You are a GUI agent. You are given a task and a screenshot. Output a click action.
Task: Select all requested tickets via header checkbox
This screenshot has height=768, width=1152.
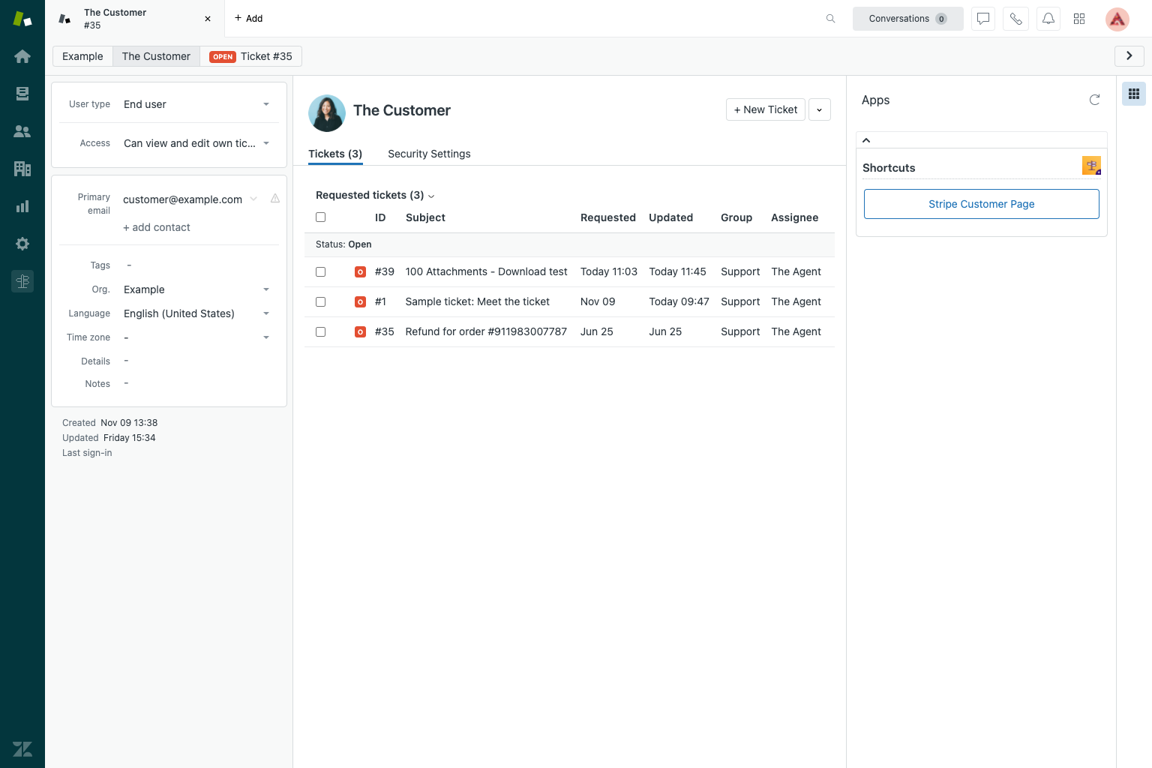(321, 217)
